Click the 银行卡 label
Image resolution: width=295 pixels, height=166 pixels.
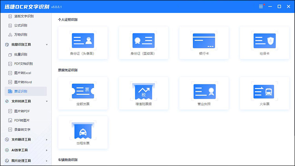(204, 53)
